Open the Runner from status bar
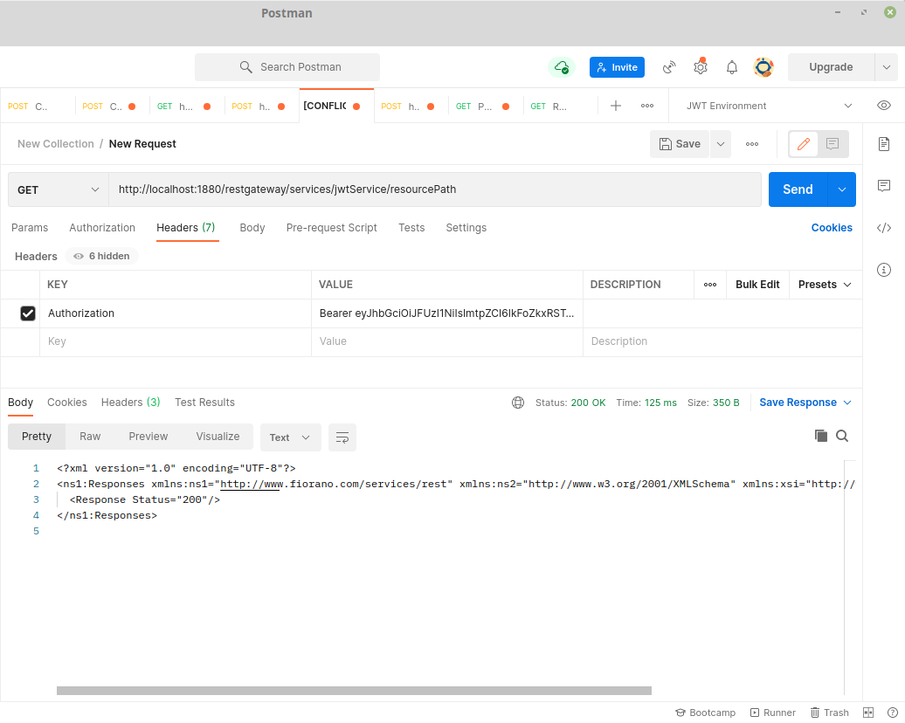Screen dimensions: 905x723 point(773,713)
